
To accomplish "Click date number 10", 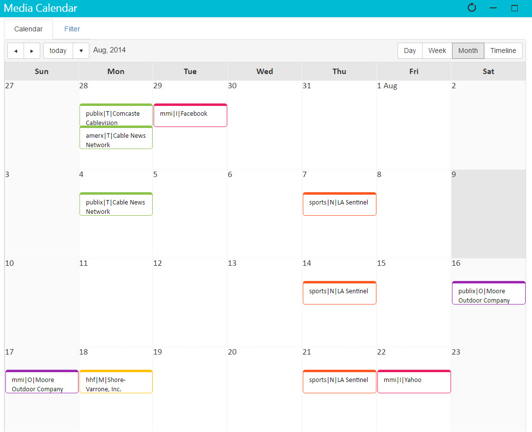I will coord(9,263).
